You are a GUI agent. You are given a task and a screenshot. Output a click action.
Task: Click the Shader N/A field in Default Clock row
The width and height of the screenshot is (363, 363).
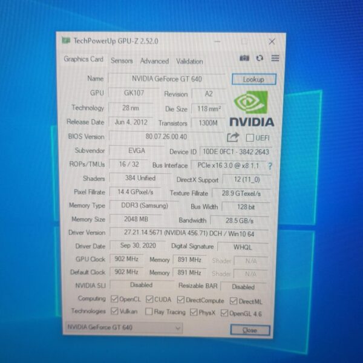(x=250, y=274)
